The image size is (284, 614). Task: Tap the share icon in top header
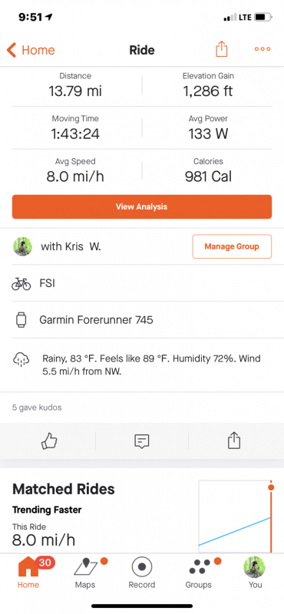(221, 49)
